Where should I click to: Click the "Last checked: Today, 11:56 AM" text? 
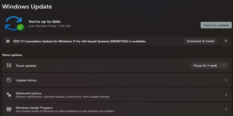click(x=49, y=26)
